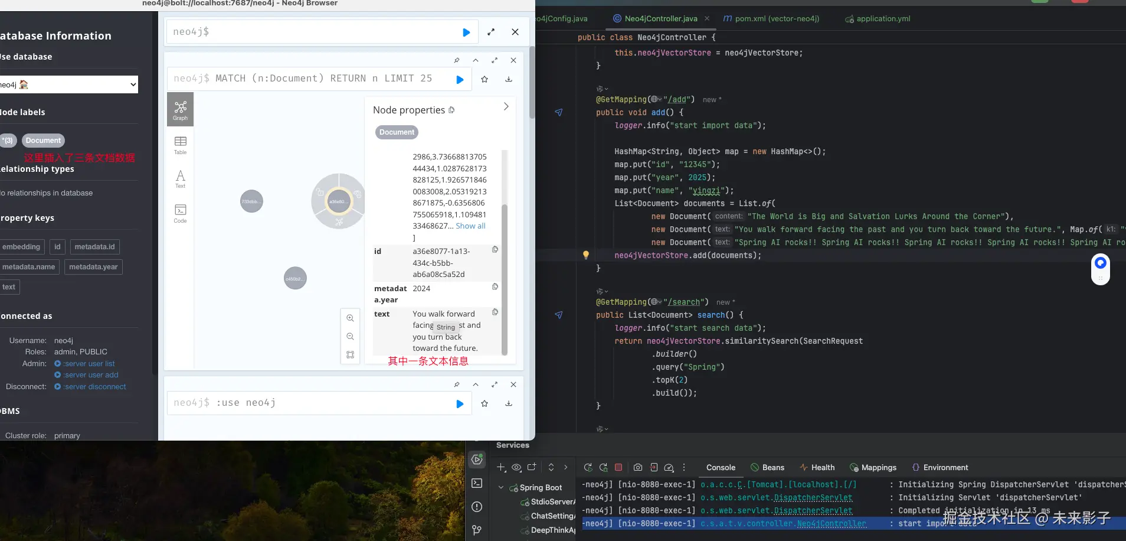Screen dimensions: 1126x541
Task: Favorite the MATCH query with star icon
Action: tap(485, 80)
